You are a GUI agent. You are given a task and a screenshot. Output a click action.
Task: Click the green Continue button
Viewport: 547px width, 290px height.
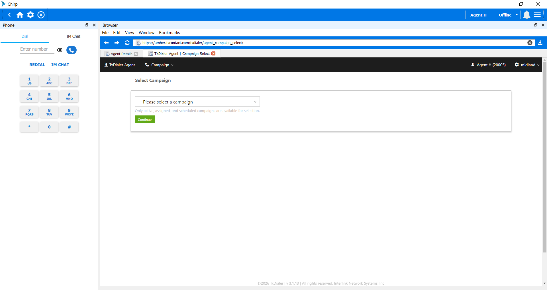point(145,119)
